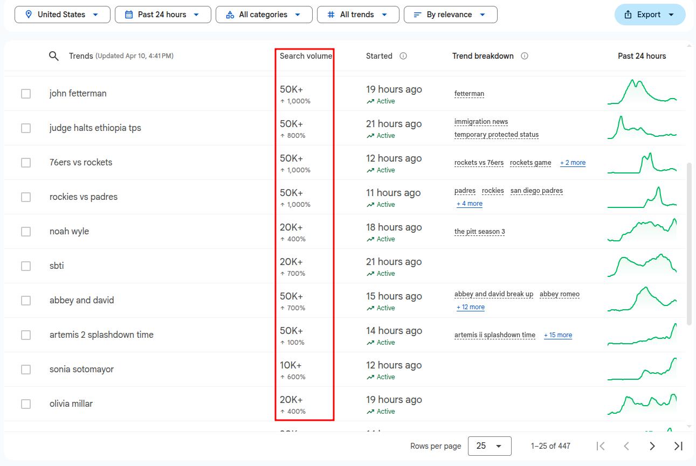Click the john fetterman trend sparkline chart
This screenshot has height=466, width=696.
click(642, 92)
